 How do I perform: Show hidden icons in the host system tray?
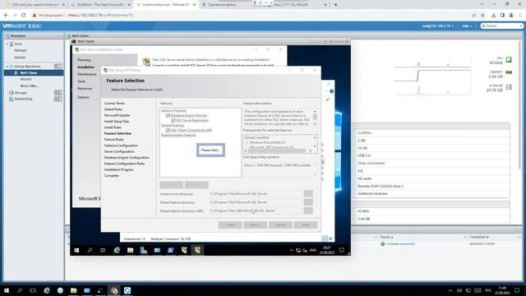pos(450,290)
